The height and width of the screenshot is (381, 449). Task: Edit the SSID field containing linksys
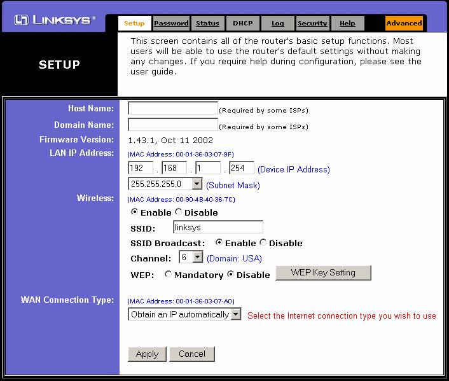pyautogui.click(x=218, y=227)
